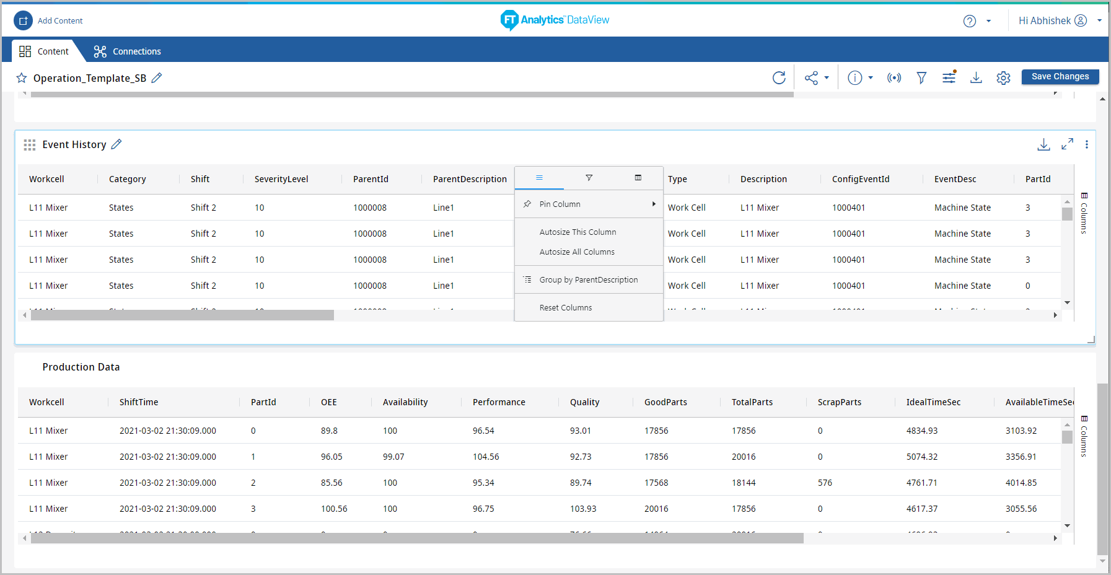Click the Add Content button
This screenshot has height=575, width=1111.
[x=48, y=20]
